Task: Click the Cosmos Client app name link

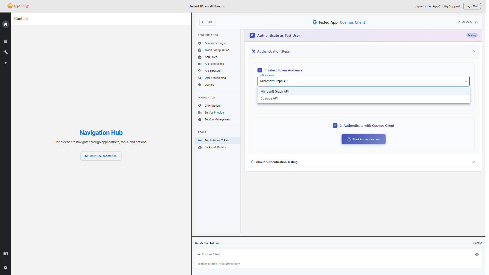Action: [x=352, y=22]
